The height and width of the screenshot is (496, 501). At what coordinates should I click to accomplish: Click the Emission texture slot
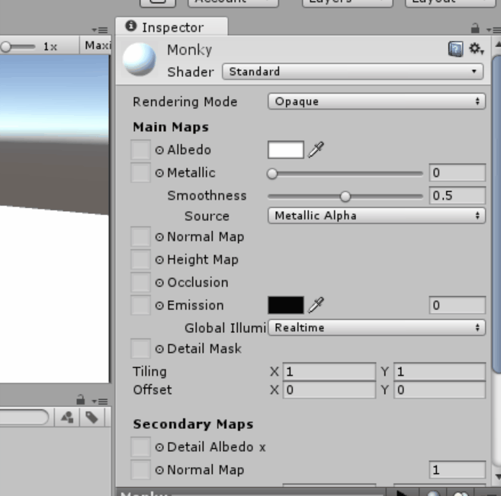[x=140, y=305]
